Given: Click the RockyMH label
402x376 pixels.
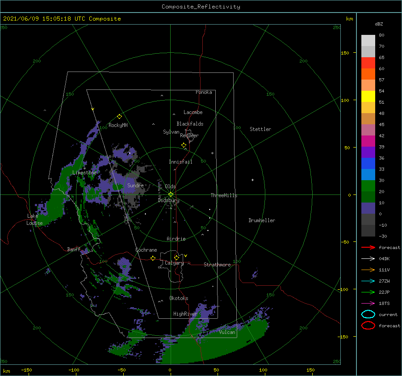Looking at the screenshot, I should [118, 125].
